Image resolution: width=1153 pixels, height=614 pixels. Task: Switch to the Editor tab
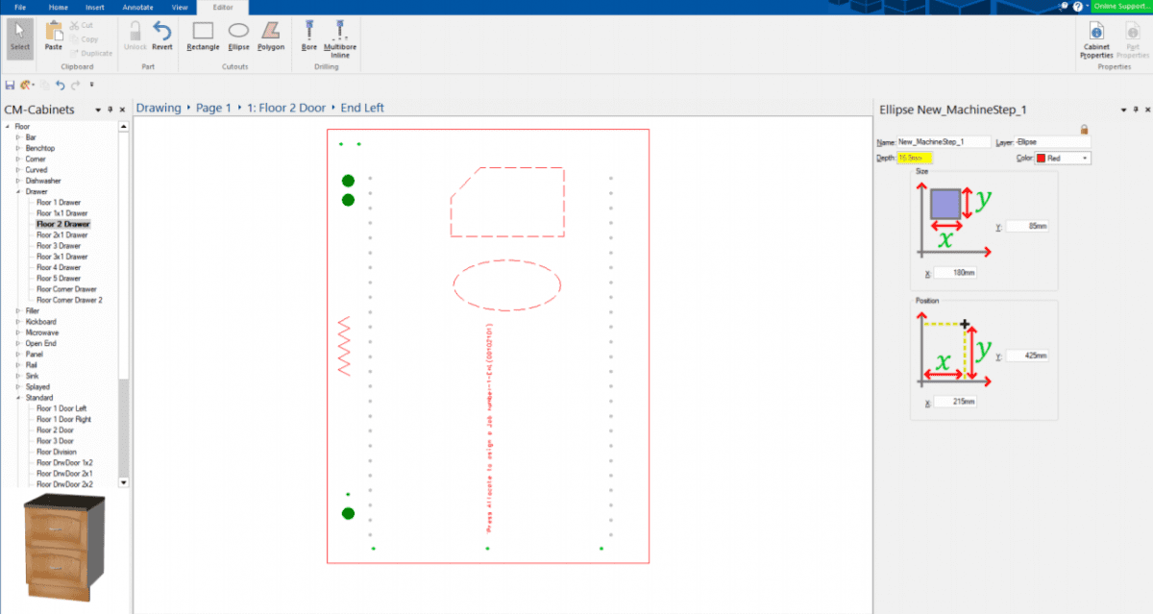(222, 7)
